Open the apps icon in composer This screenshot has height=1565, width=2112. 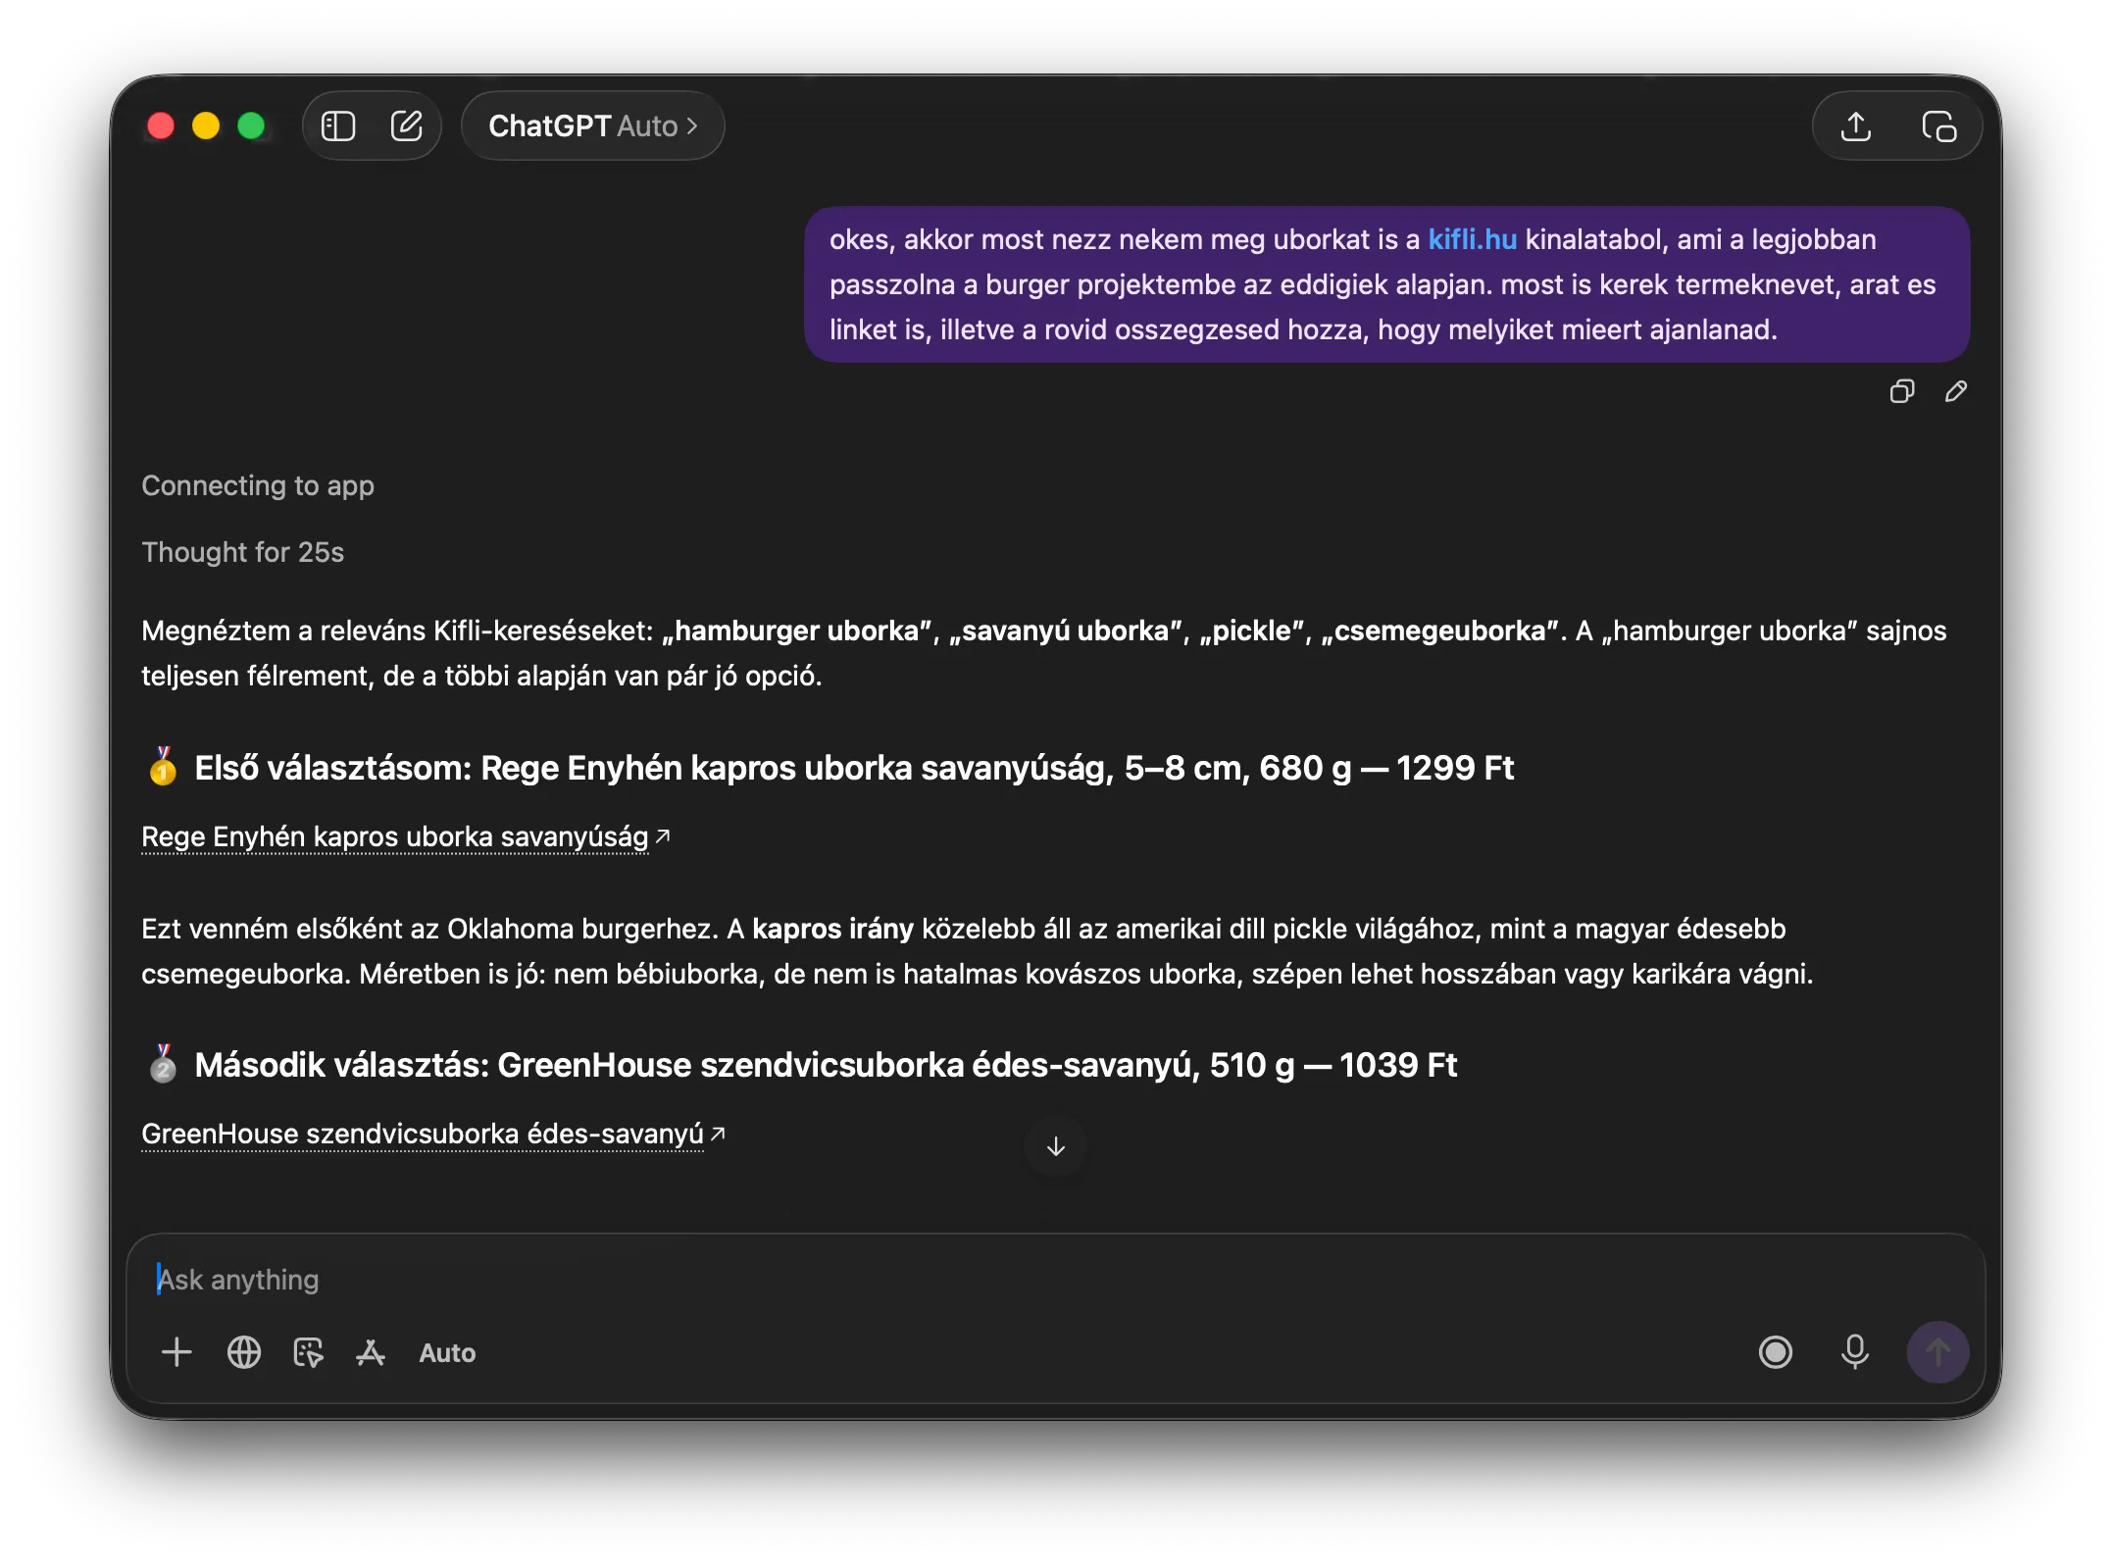(371, 1352)
